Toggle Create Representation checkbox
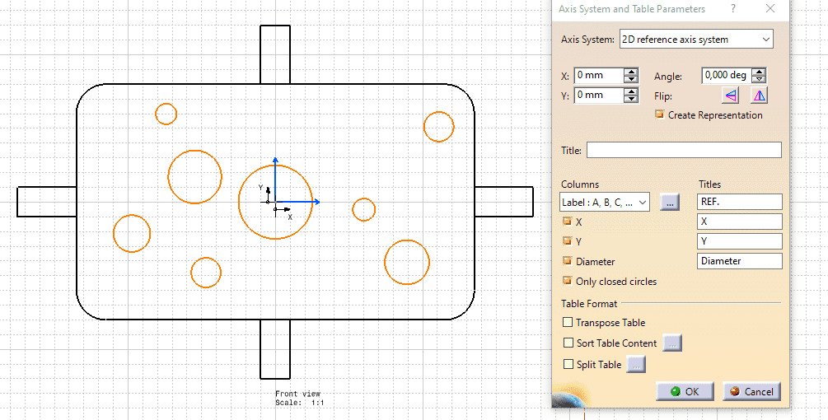This screenshot has height=420, width=828. 660,114
